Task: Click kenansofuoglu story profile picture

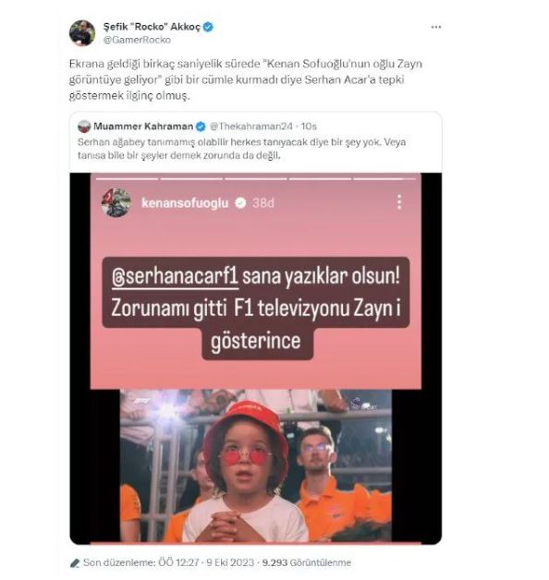Action: [x=116, y=202]
